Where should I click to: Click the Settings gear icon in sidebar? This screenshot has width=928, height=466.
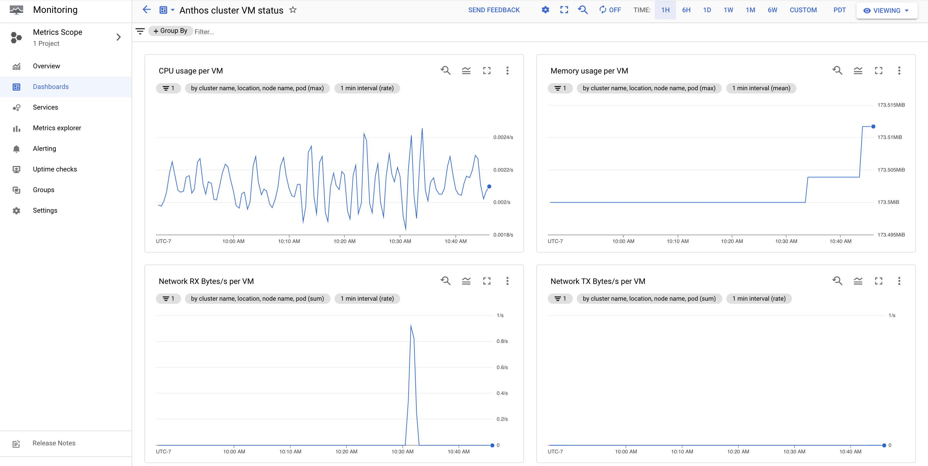click(x=17, y=210)
